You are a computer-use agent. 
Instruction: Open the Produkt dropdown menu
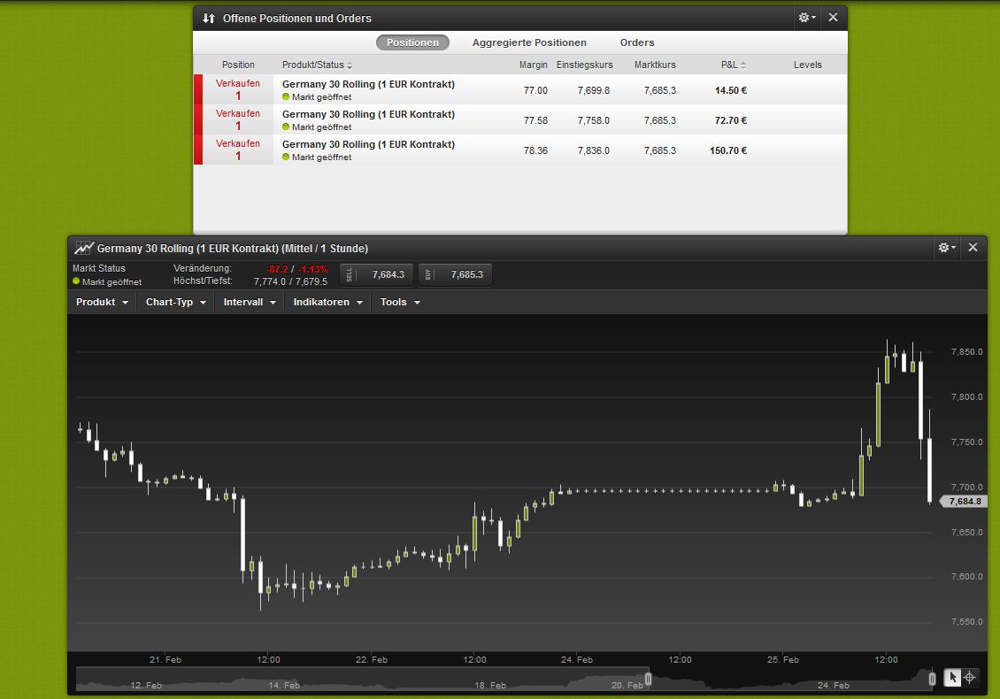click(x=102, y=303)
